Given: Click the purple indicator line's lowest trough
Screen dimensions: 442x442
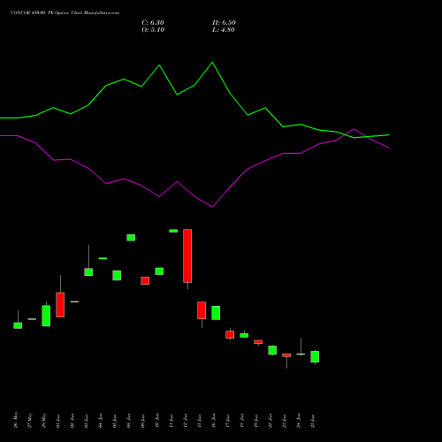Looking at the screenshot, I should point(212,207).
